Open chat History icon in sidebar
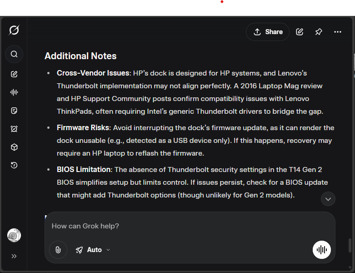 coord(14,165)
